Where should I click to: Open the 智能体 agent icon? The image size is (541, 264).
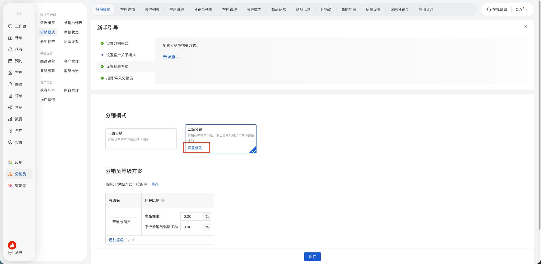[10, 186]
